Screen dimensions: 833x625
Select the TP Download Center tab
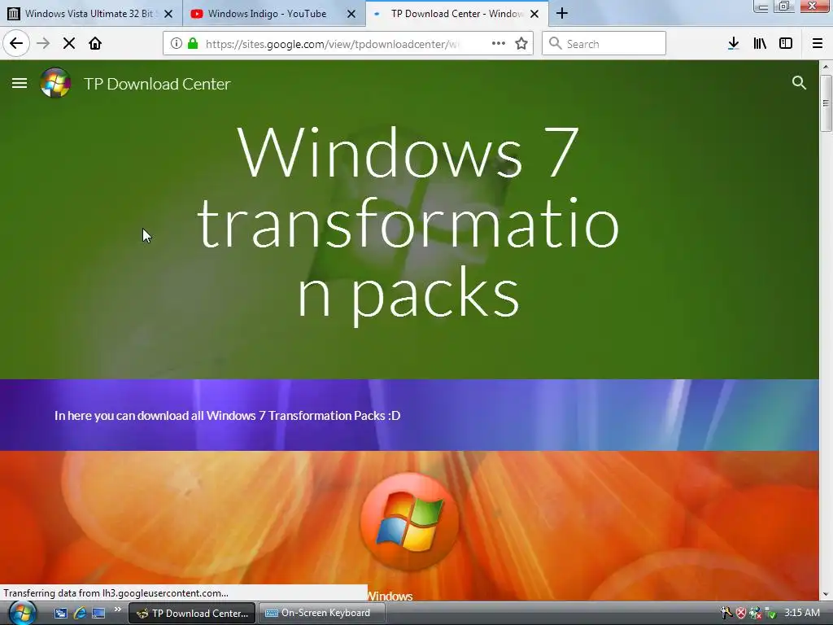[457, 14]
